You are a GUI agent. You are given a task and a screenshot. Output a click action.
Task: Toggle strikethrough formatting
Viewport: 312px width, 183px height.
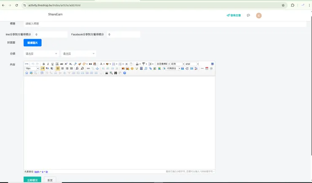pos(62,64)
